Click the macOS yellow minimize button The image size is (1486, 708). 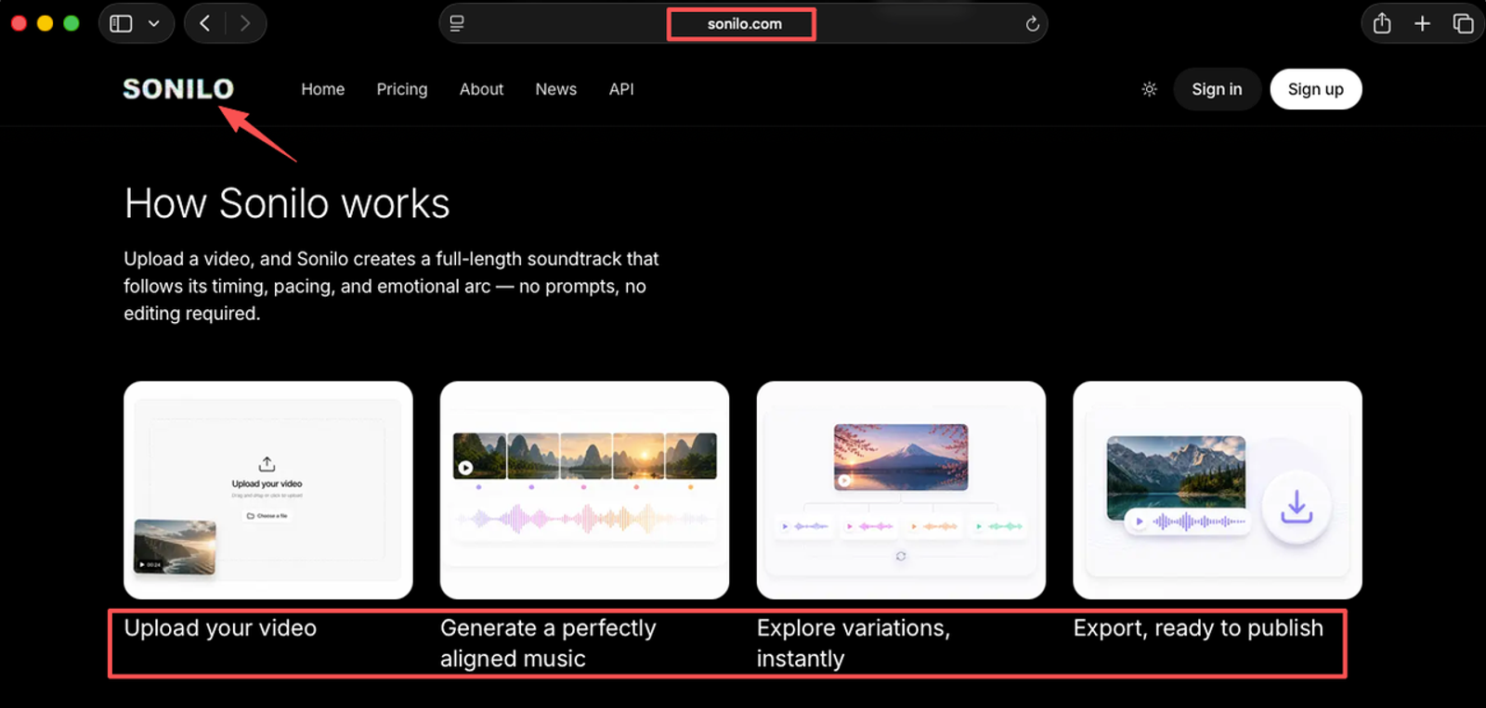(45, 23)
